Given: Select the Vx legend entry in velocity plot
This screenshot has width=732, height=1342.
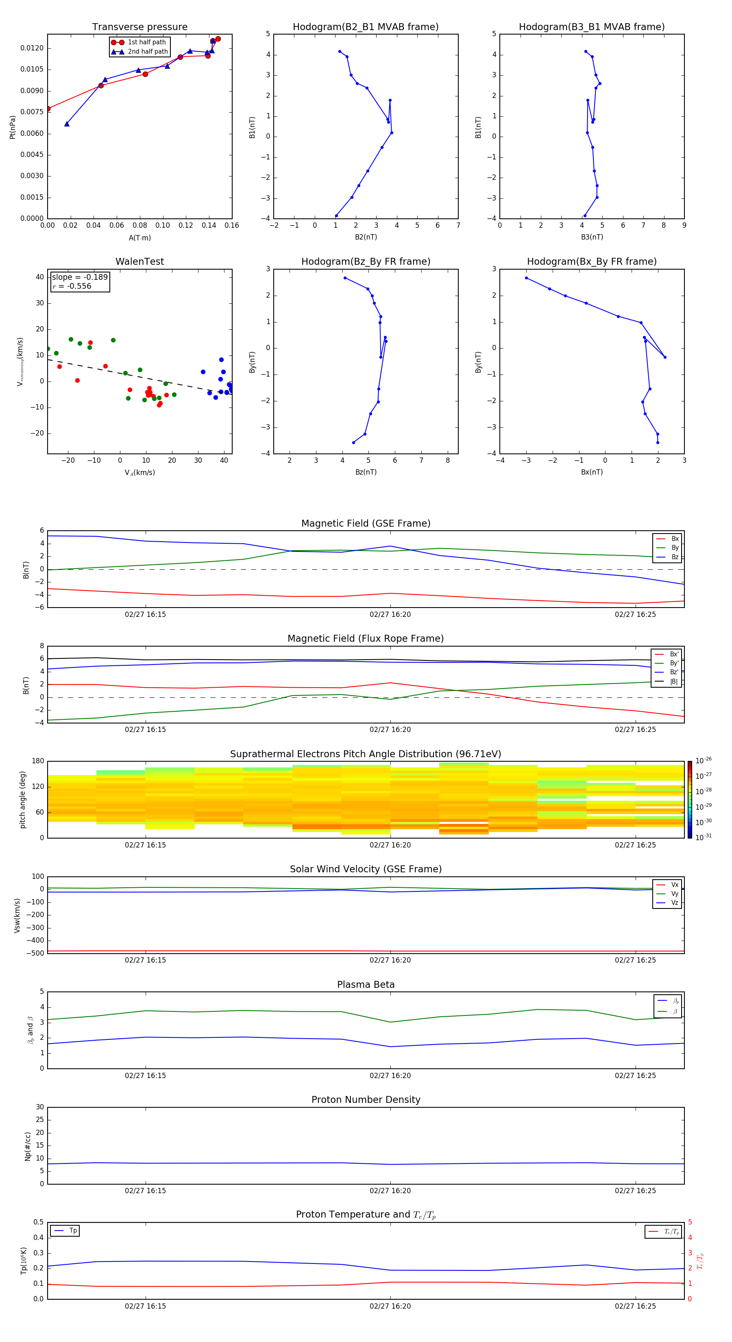Looking at the screenshot, I should pos(667,884).
